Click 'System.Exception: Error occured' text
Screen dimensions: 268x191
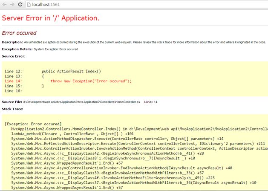pos(56,49)
